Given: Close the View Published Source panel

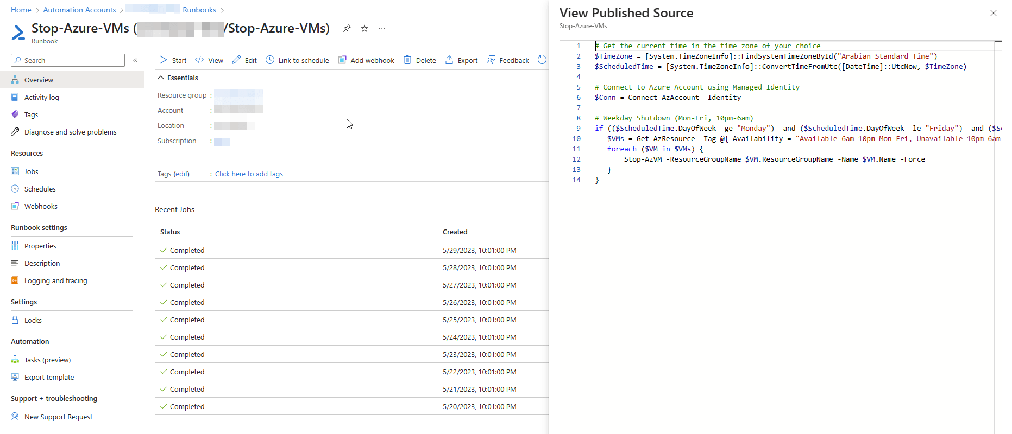Looking at the screenshot, I should click(x=993, y=13).
